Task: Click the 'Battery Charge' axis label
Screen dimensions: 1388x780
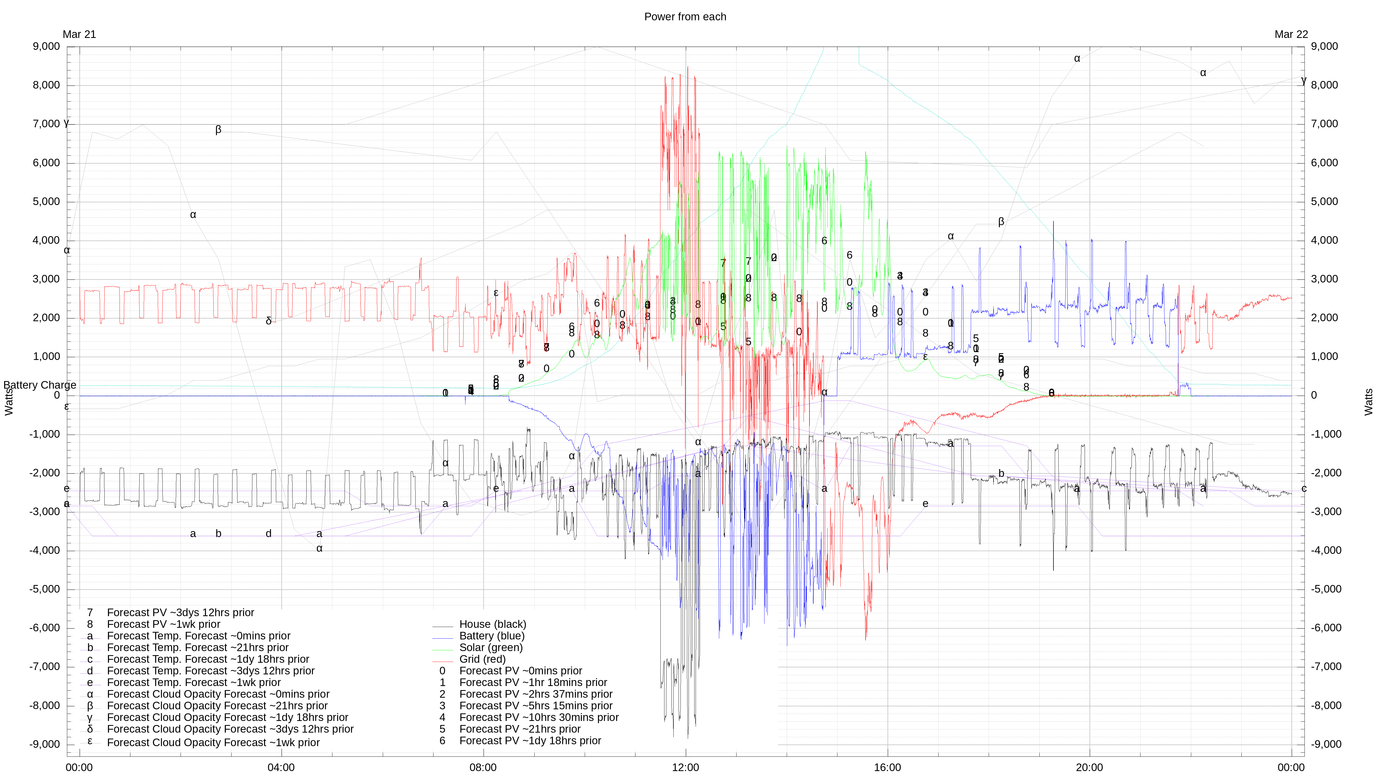Action: (39, 385)
